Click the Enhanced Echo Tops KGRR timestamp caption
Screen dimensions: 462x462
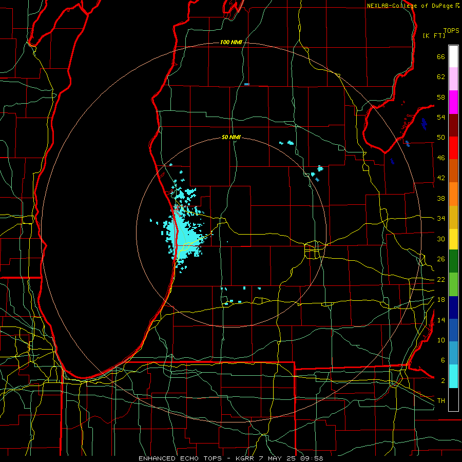[231, 458]
